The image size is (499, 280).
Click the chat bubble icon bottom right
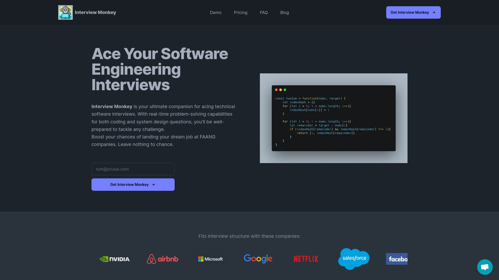click(x=485, y=267)
